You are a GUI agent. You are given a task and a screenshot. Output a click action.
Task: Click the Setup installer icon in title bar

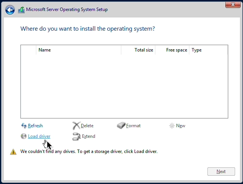[x=21, y=10]
